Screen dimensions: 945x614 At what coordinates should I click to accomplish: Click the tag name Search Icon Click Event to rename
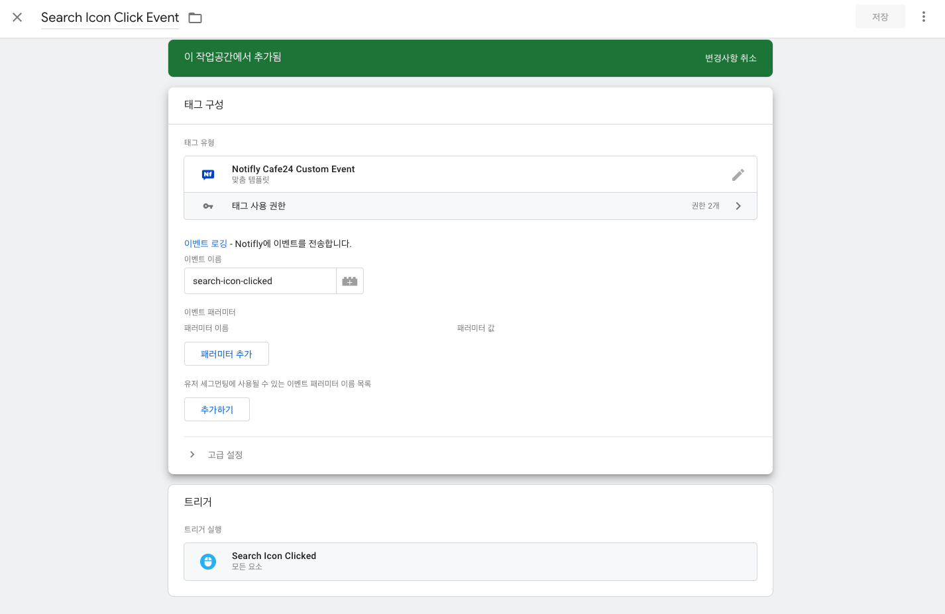pos(109,18)
